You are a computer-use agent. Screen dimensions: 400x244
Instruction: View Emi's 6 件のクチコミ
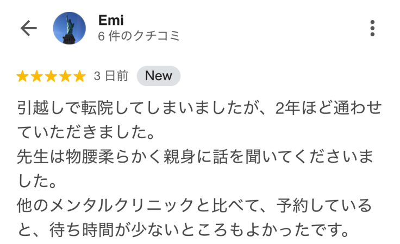139,36
